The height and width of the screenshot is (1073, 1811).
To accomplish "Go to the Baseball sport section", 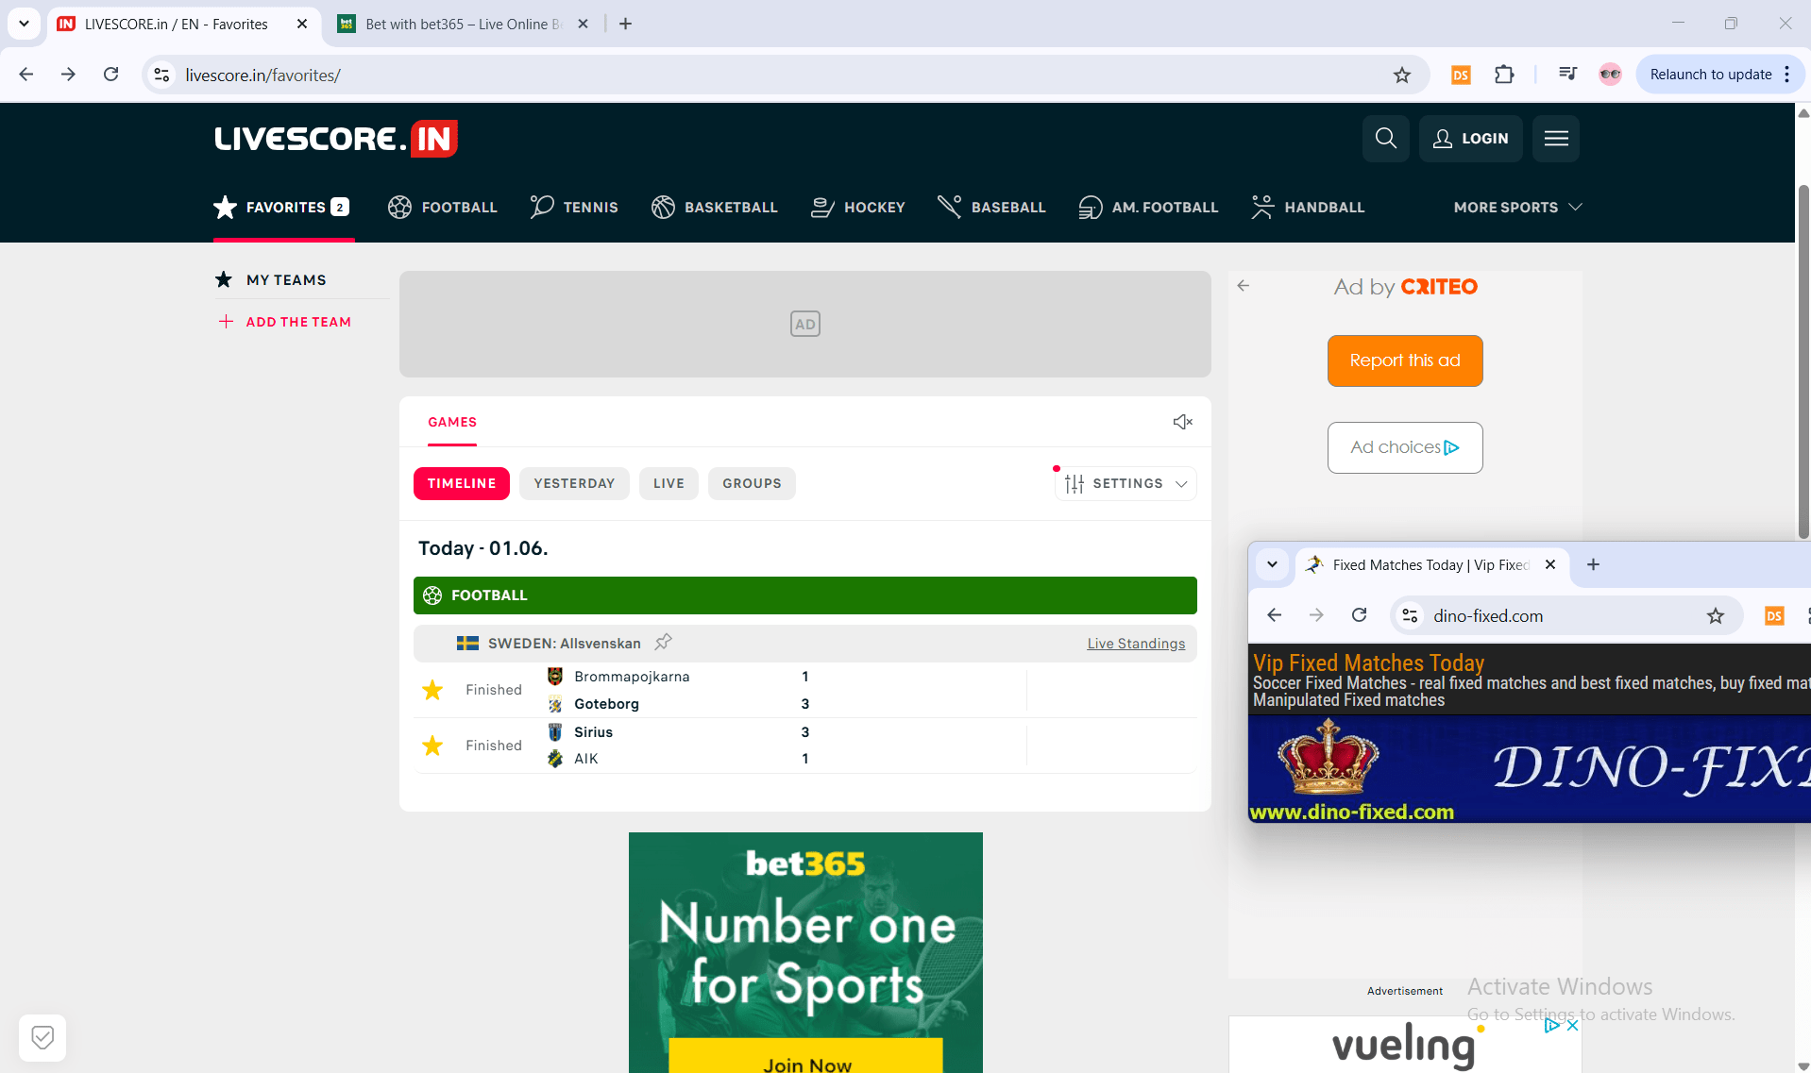I will 991,207.
